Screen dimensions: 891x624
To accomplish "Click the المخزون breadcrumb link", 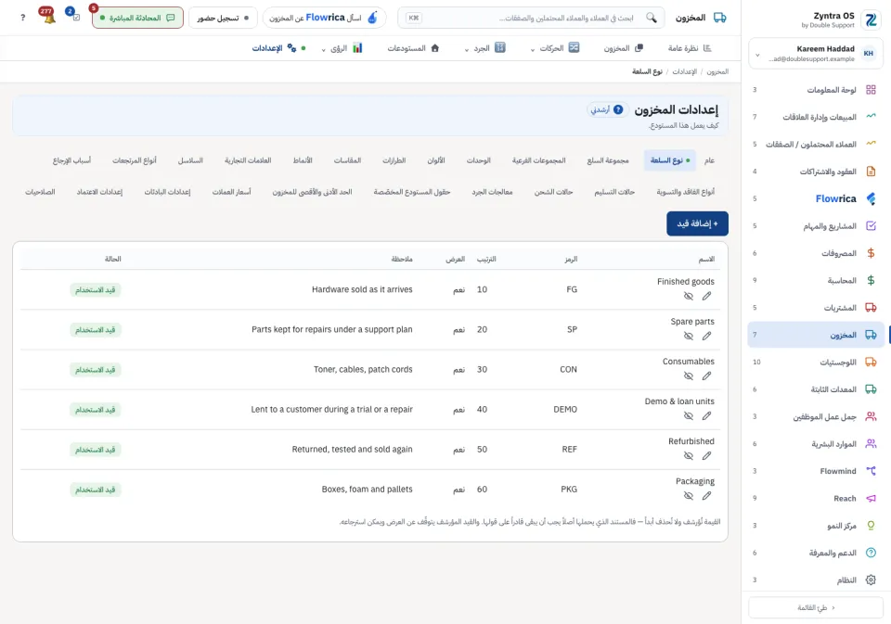I will 717,71.
